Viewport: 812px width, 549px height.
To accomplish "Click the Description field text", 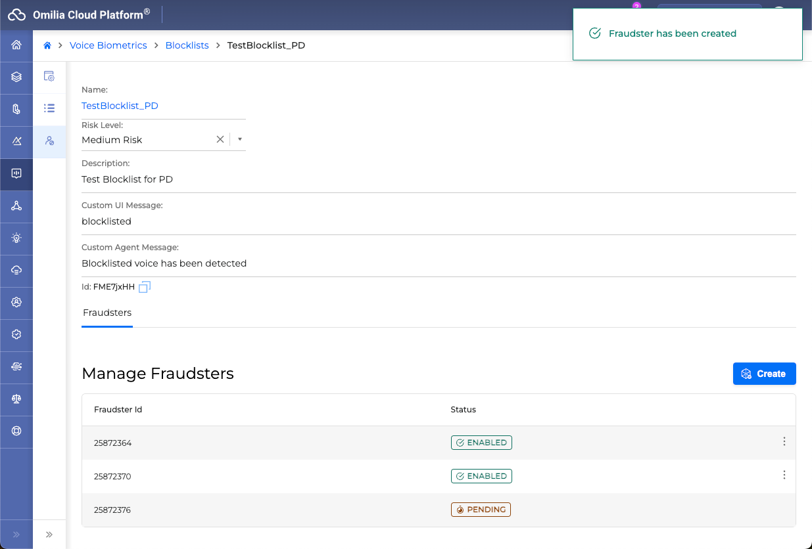I will click(x=127, y=179).
